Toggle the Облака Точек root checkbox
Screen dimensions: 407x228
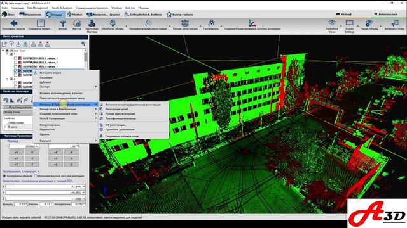click(x=7, y=51)
